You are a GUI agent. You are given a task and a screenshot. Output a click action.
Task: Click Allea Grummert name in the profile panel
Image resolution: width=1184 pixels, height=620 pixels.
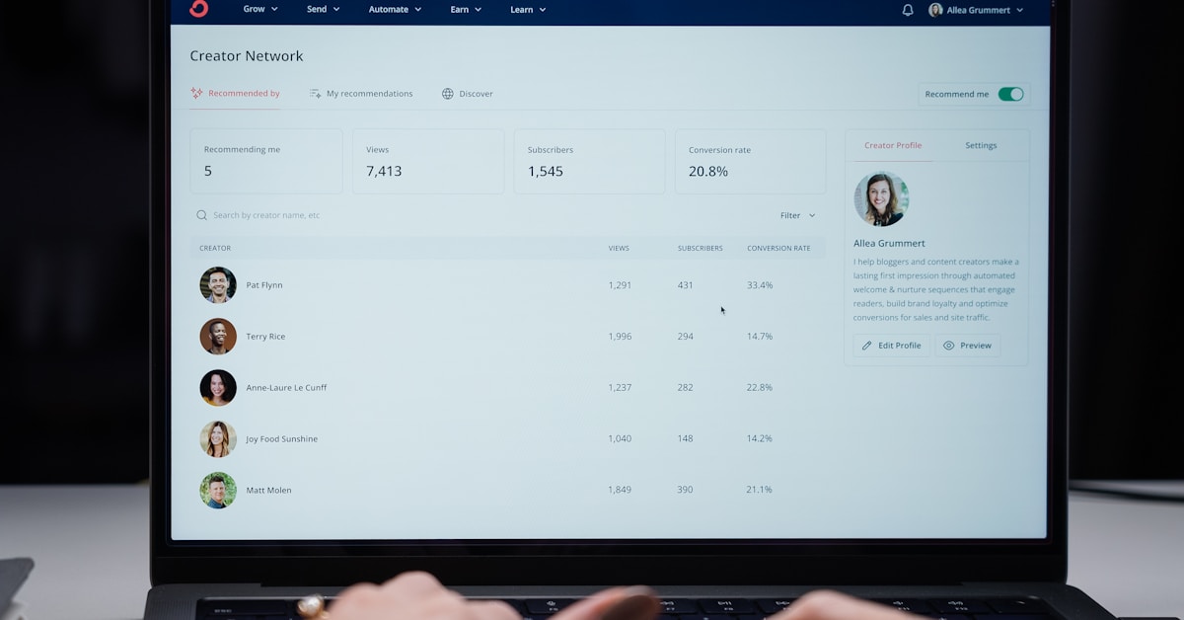point(889,244)
